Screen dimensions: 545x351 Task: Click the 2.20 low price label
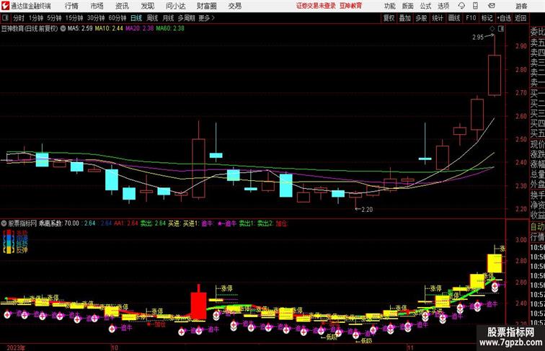pos(367,210)
